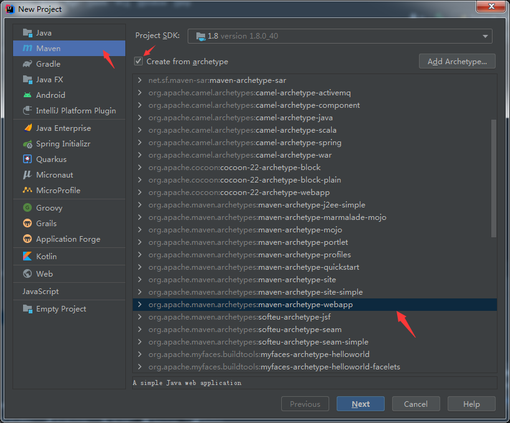Image resolution: width=510 pixels, height=423 pixels.
Task: Expand maven-archetype-webapp chevron
Action: tap(140, 305)
